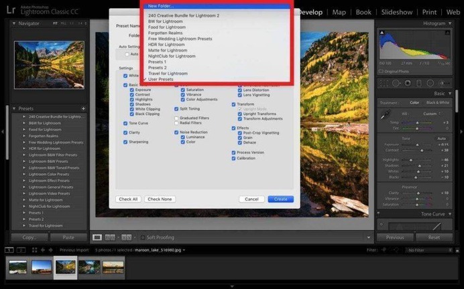Click the Lr identity plate logo
464x289 pixels.
click(11, 10)
